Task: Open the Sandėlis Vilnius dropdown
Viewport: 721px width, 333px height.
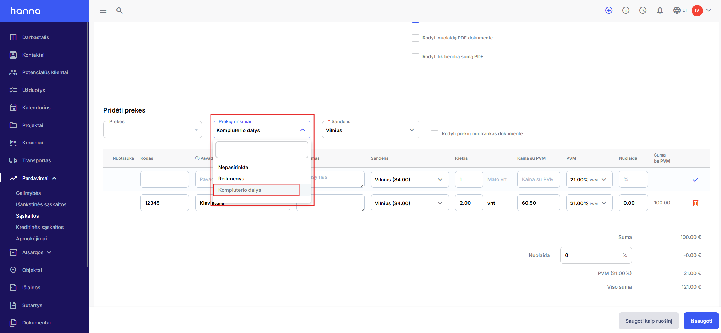Action: tap(371, 130)
